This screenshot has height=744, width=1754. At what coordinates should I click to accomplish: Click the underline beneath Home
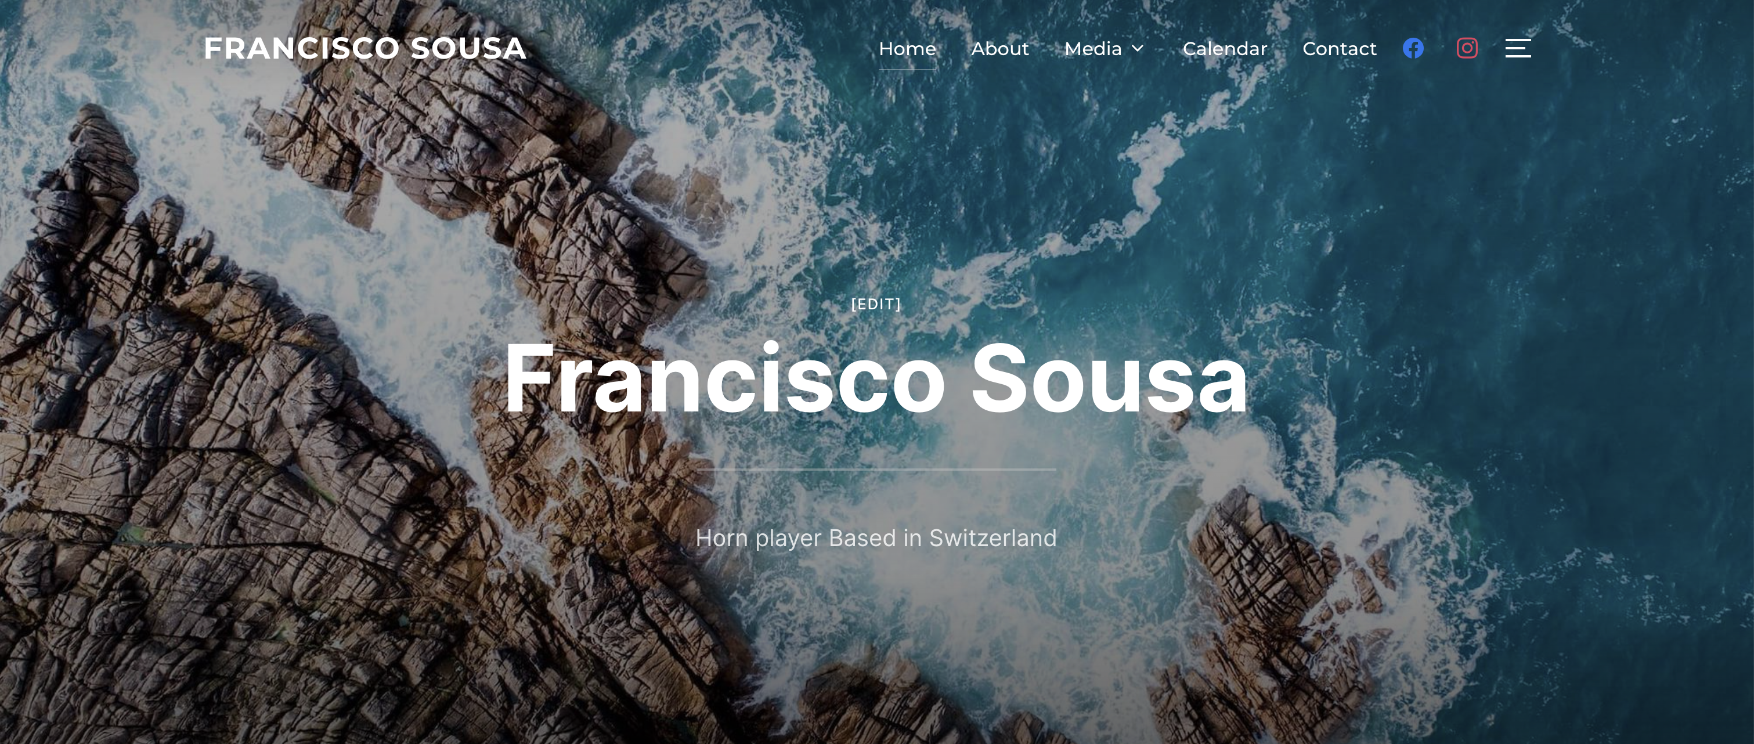(907, 70)
